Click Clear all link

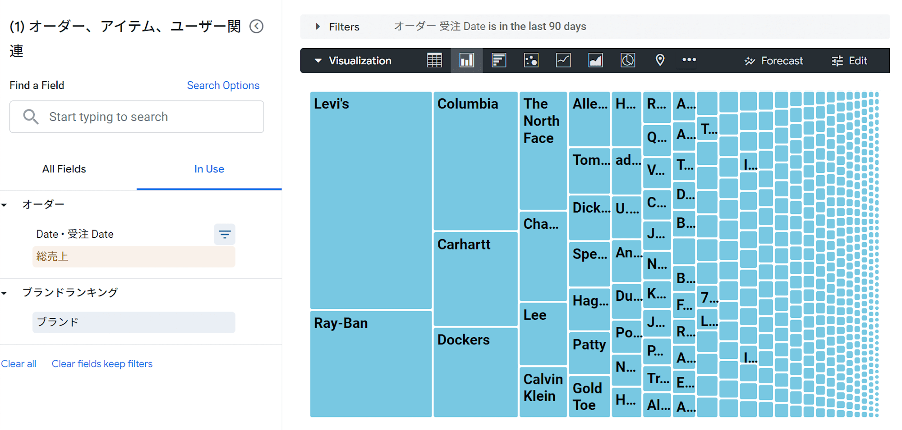[x=18, y=364]
